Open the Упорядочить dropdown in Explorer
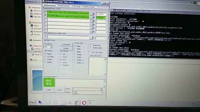This screenshot has width=200, height=112. pos(33,2)
